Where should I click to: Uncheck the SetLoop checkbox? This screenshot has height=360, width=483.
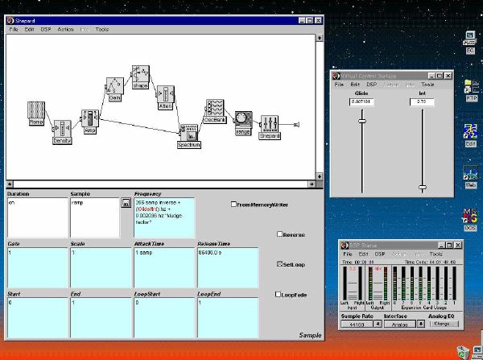[279, 264]
